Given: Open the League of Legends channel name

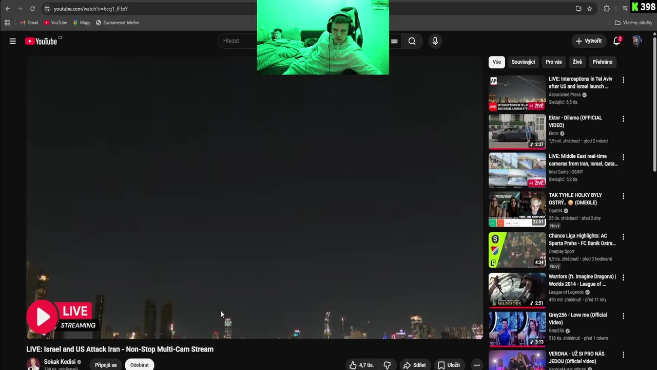Looking at the screenshot, I should point(566,292).
